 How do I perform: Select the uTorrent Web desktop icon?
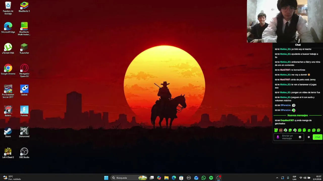pyautogui.click(x=8, y=49)
